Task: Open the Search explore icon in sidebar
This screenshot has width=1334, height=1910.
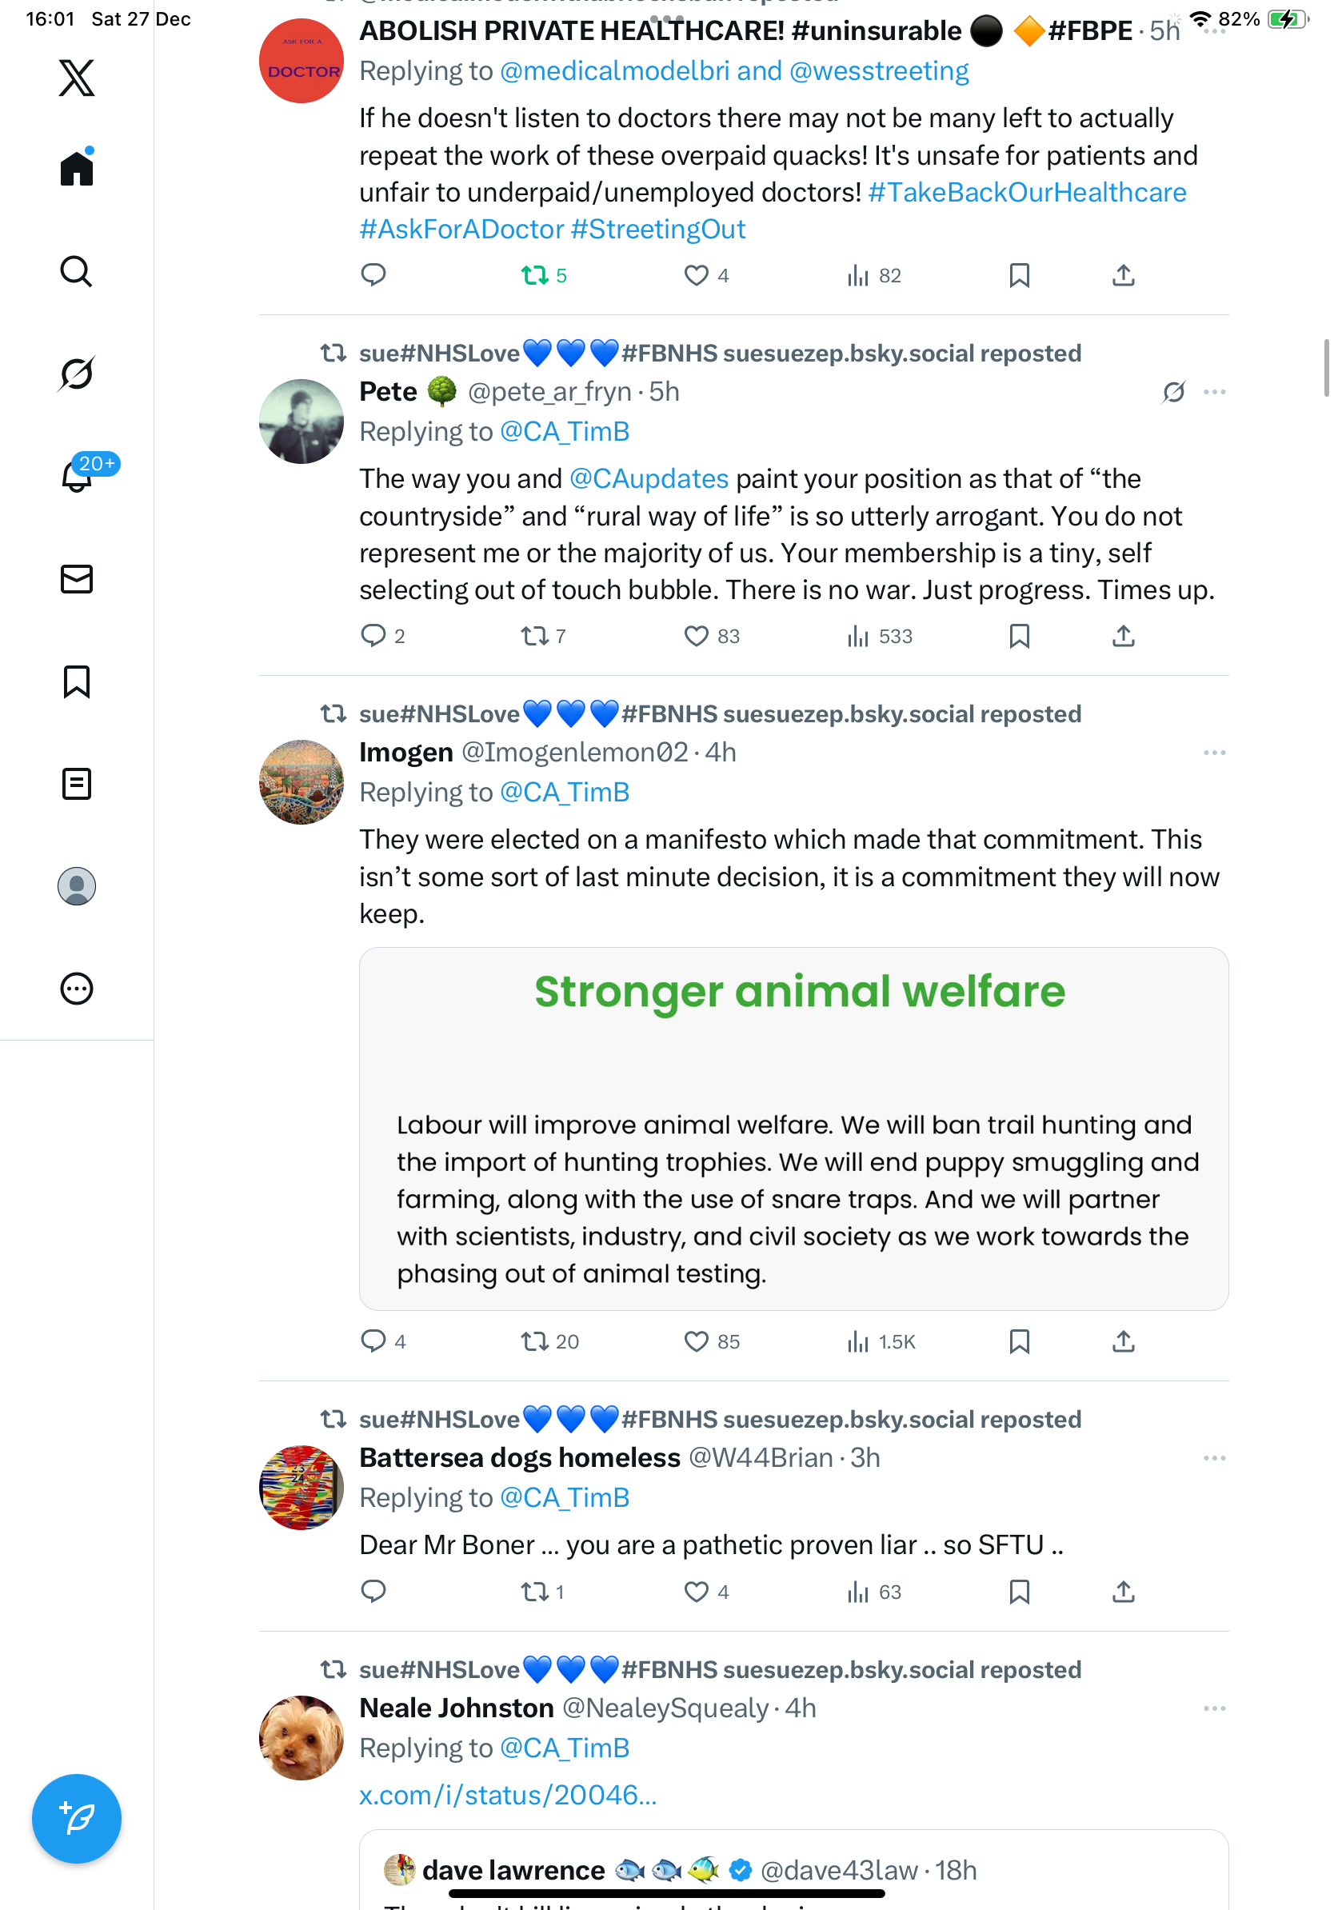Action: click(77, 271)
